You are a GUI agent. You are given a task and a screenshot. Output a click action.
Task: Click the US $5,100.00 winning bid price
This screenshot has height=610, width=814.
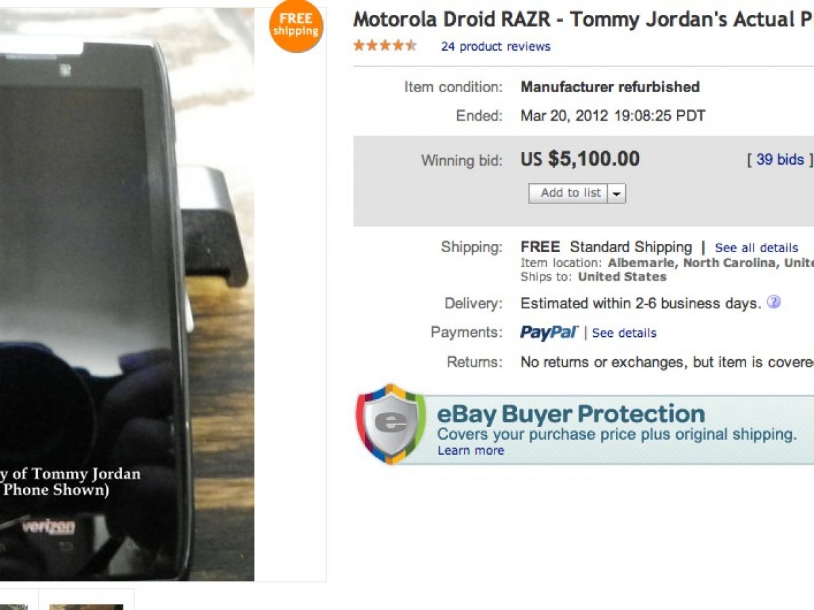580,159
